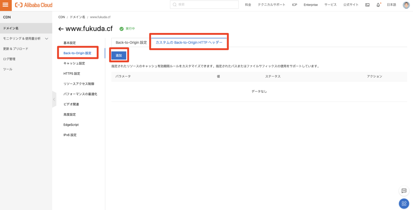Screen dimensions: 413x210
Task: Click the ステータス column header
Action: (273, 76)
